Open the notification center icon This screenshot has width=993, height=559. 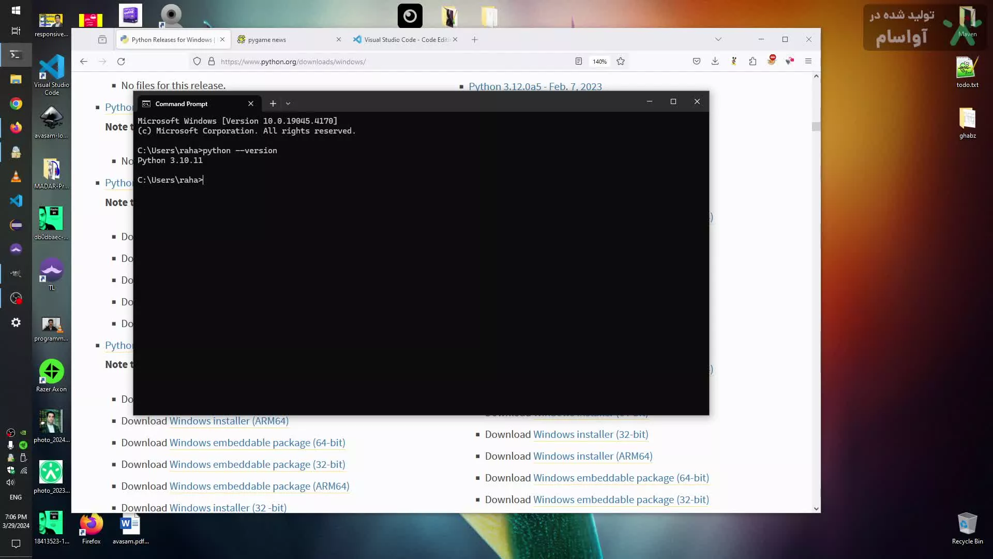click(16, 544)
